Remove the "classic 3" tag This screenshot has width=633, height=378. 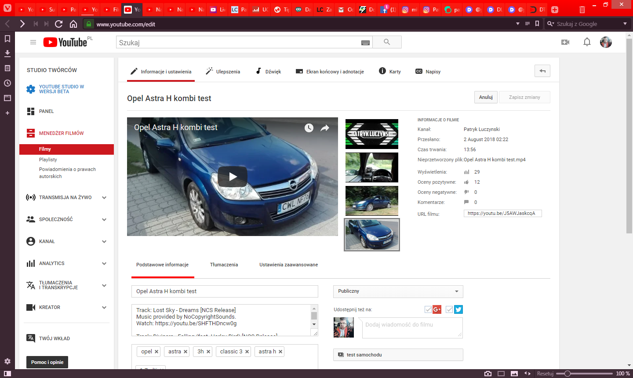(247, 352)
